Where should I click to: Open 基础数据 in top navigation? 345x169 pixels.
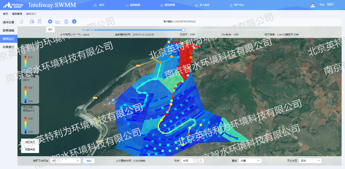133,5
